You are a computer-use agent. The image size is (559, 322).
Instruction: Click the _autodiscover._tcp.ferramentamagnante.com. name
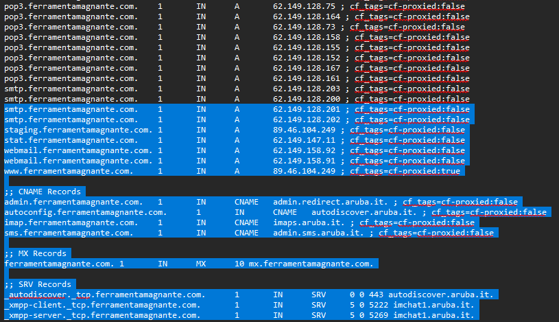tap(105, 295)
